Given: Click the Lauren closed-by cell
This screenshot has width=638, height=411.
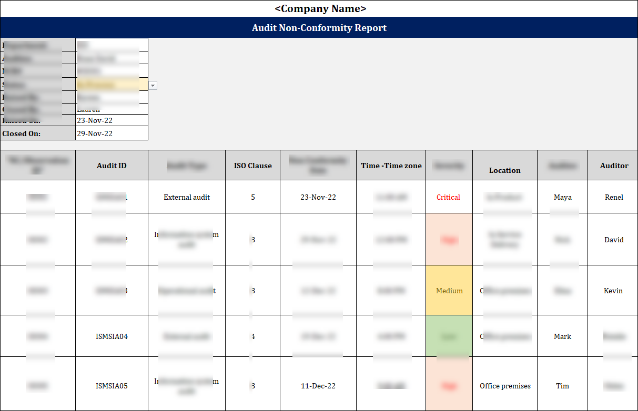Looking at the screenshot, I should [x=111, y=109].
